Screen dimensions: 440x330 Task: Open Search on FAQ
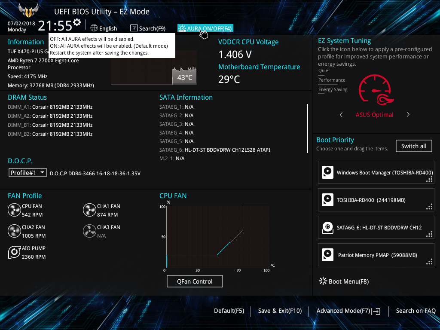coord(416,311)
